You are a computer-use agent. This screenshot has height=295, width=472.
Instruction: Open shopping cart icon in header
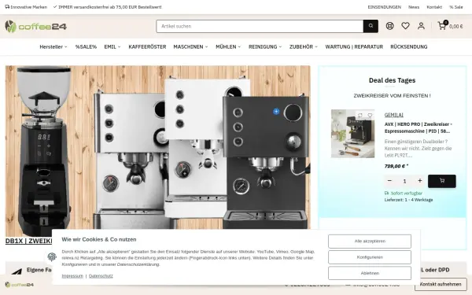pos(442,26)
